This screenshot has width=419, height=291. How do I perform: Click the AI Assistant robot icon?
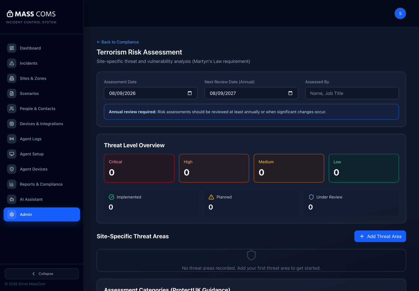click(12, 199)
